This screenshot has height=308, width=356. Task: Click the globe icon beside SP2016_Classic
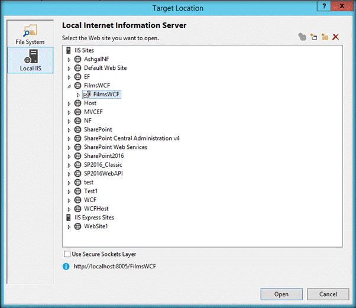(x=77, y=165)
